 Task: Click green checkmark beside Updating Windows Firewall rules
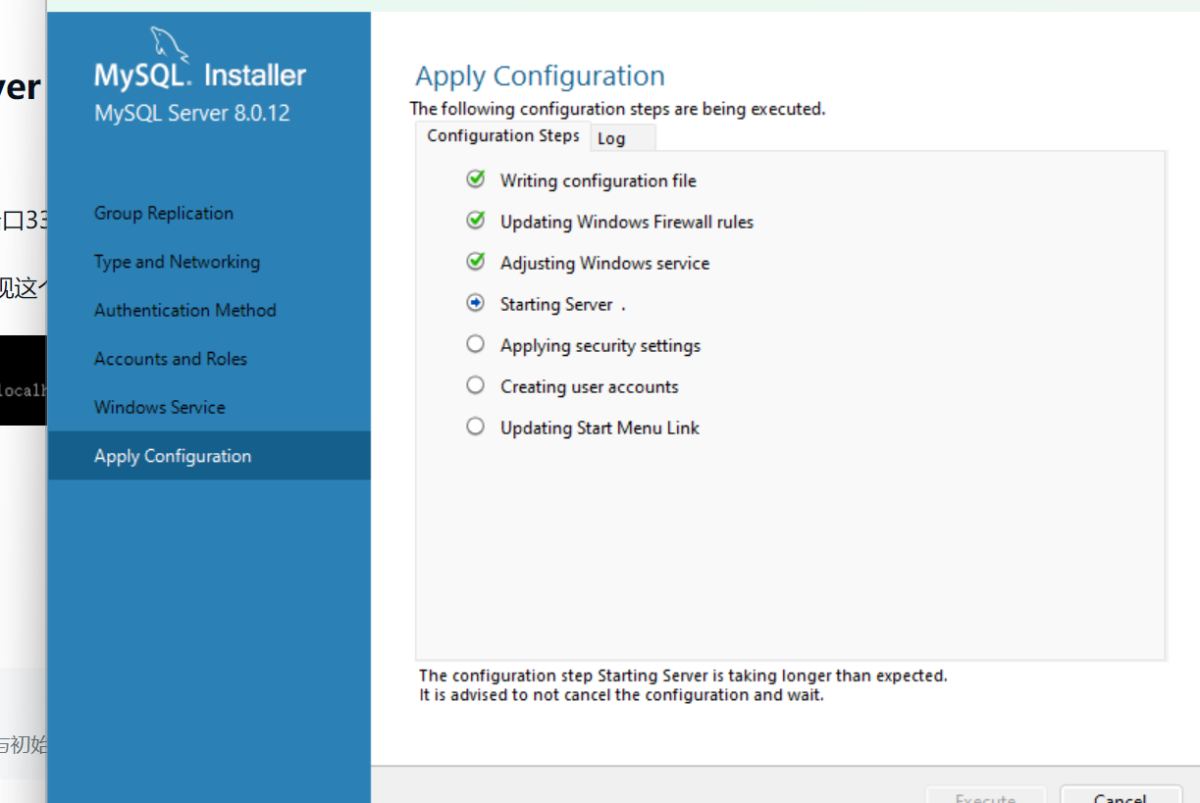tap(476, 221)
